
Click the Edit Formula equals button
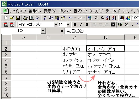(62, 31)
